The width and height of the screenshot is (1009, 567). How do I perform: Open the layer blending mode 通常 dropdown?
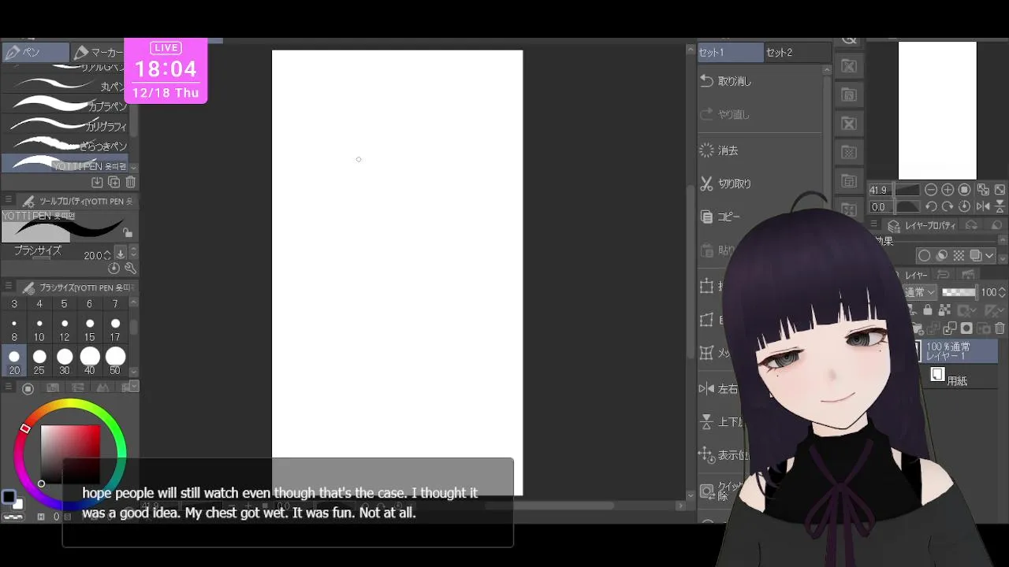coord(921,292)
